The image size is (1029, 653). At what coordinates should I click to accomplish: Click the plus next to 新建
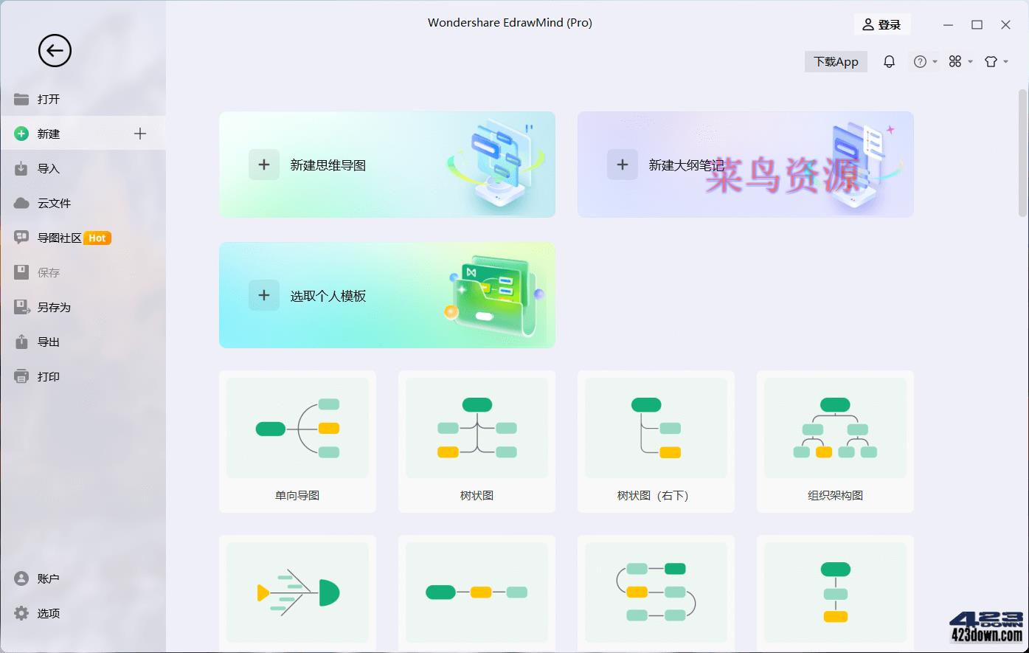(x=139, y=134)
